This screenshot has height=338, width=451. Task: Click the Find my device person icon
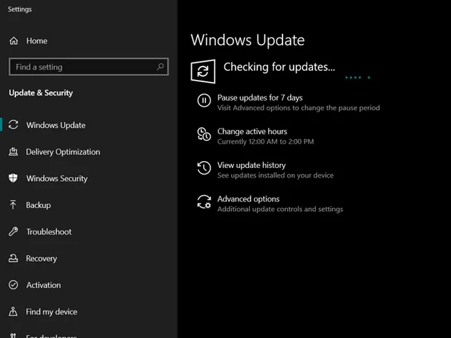(x=13, y=311)
